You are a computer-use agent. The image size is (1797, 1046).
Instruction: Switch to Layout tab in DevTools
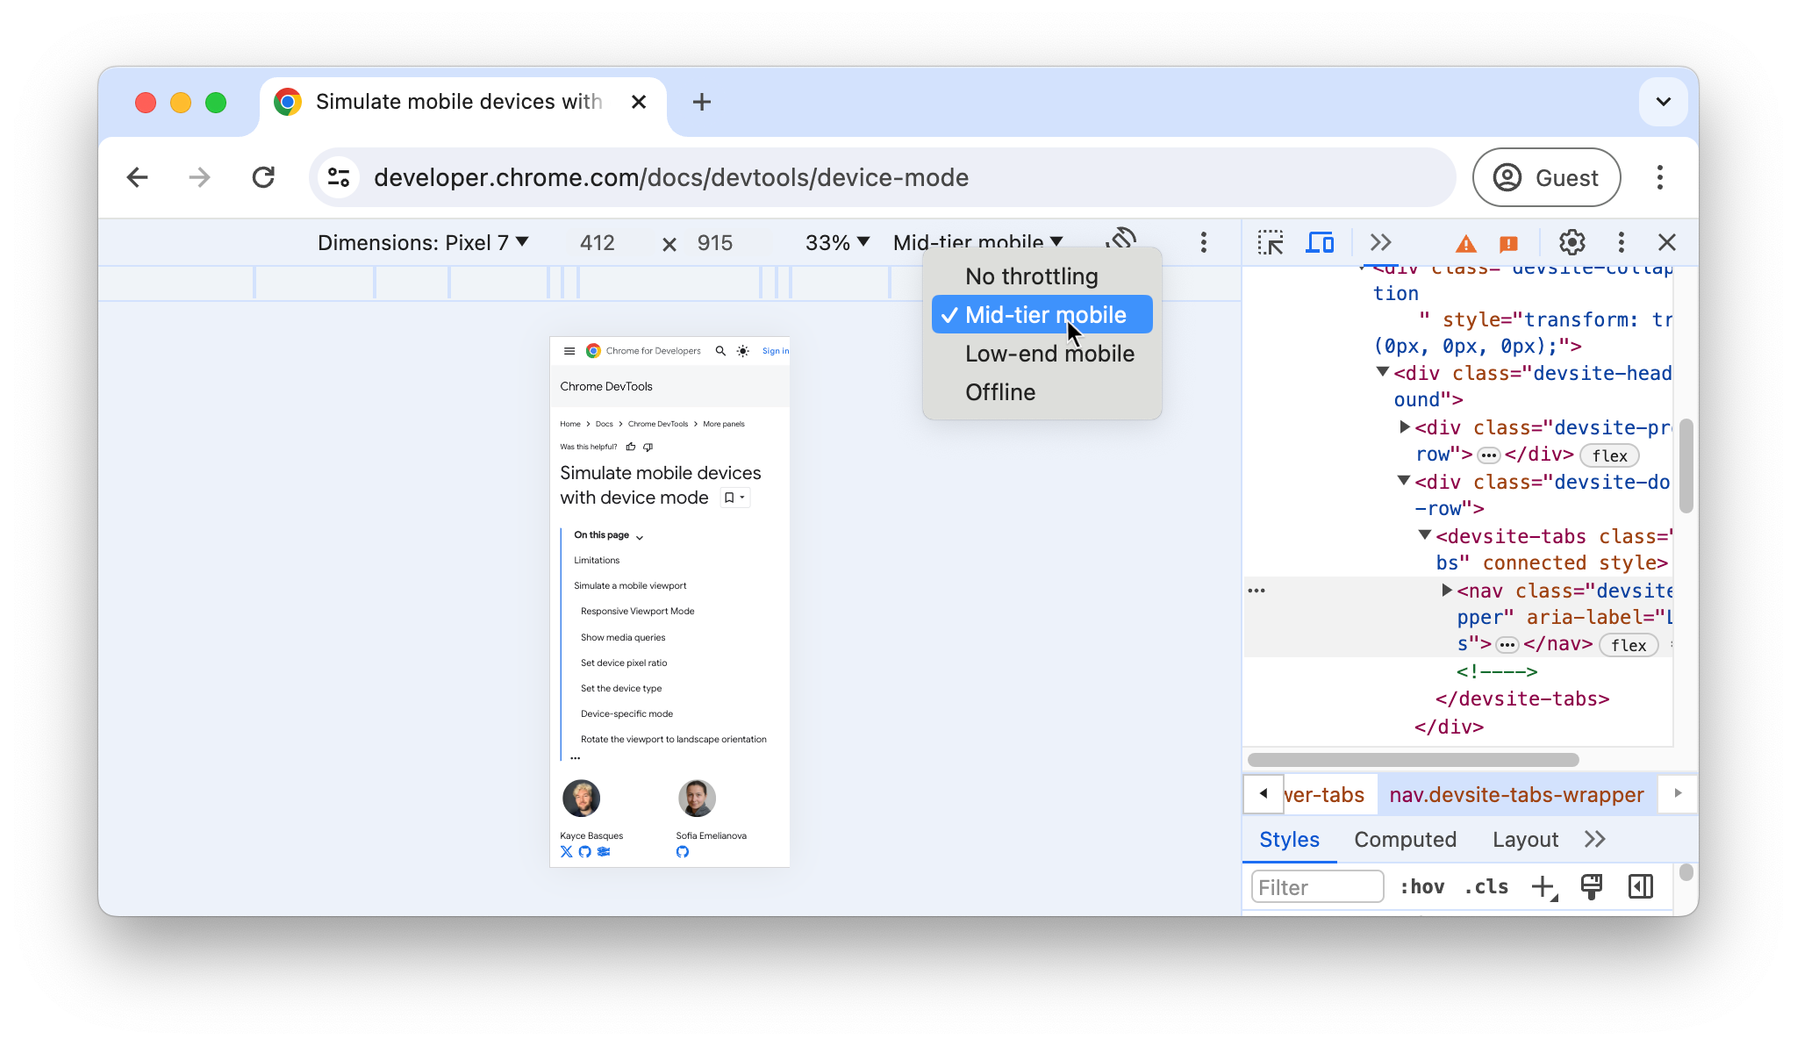pyautogui.click(x=1524, y=839)
